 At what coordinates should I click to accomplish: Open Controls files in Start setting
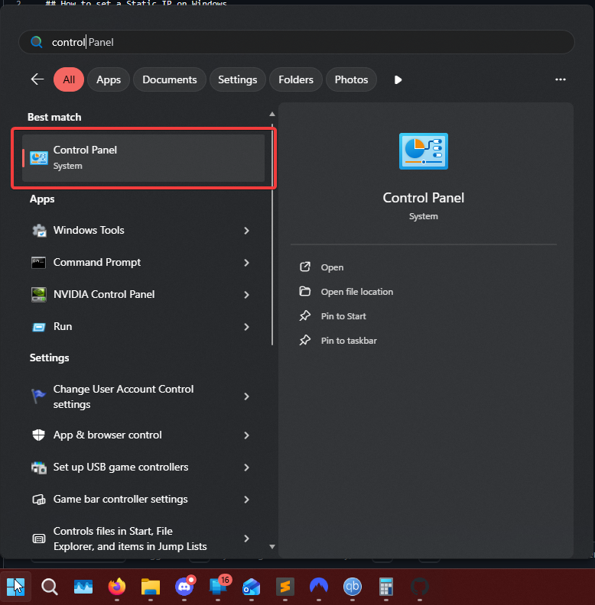click(x=143, y=539)
